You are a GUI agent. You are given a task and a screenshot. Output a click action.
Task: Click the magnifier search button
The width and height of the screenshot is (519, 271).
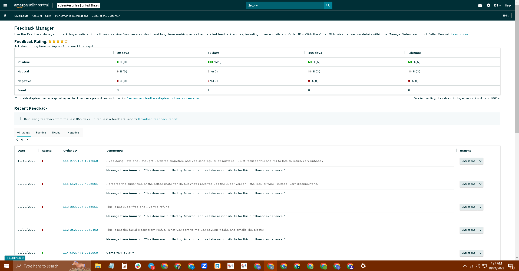coord(328,5)
